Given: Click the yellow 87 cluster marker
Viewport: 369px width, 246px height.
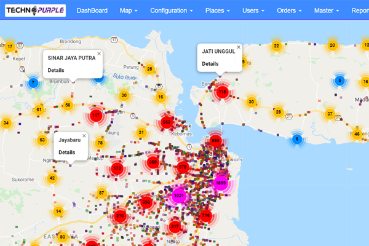Looking at the screenshot, I should pyautogui.click(x=101, y=193).
